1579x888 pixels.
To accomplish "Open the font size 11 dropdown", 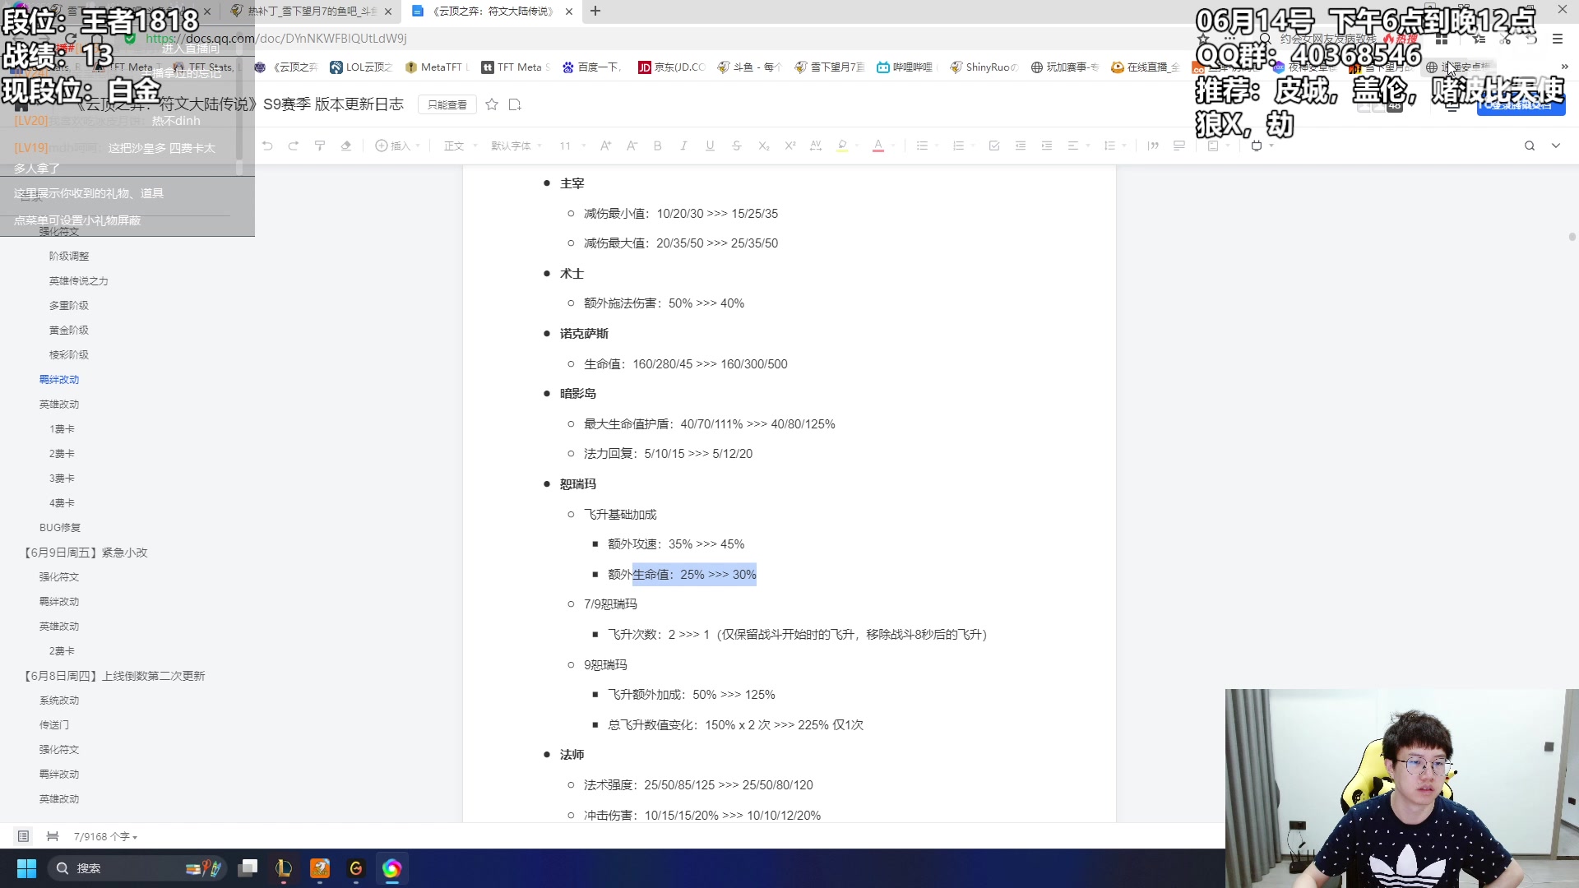I will point(572,146).
